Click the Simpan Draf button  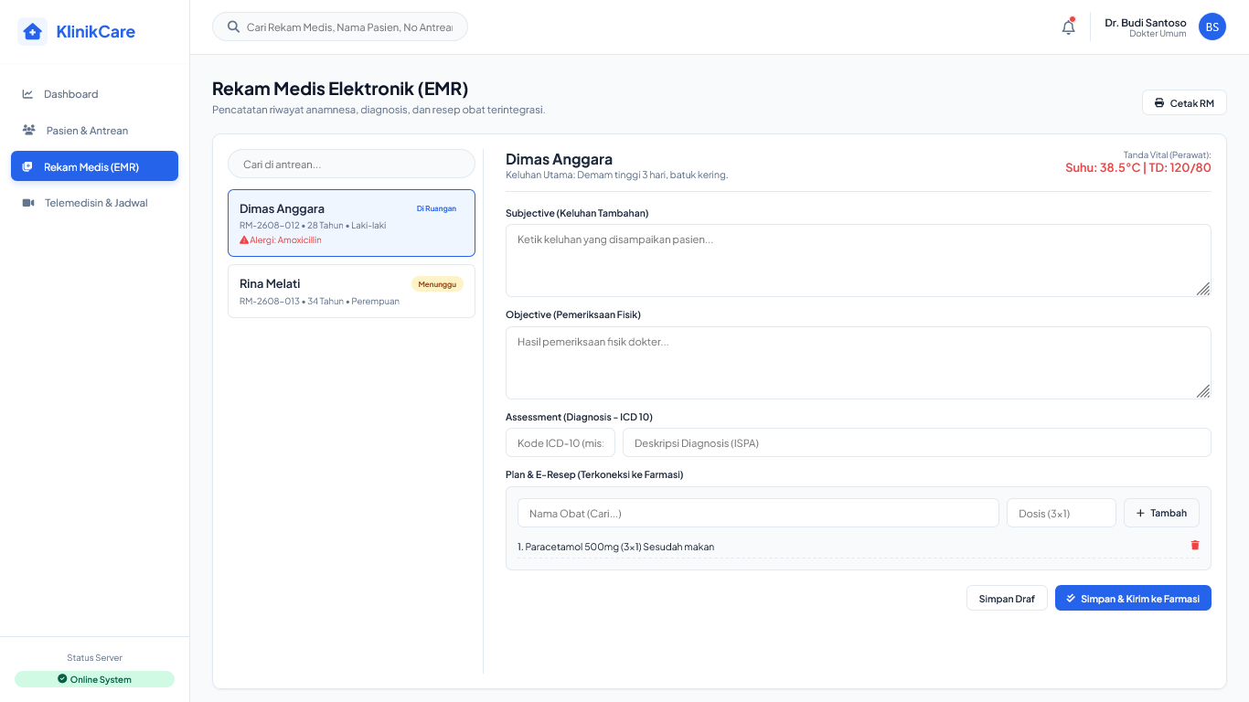(x=1007, y=598)
